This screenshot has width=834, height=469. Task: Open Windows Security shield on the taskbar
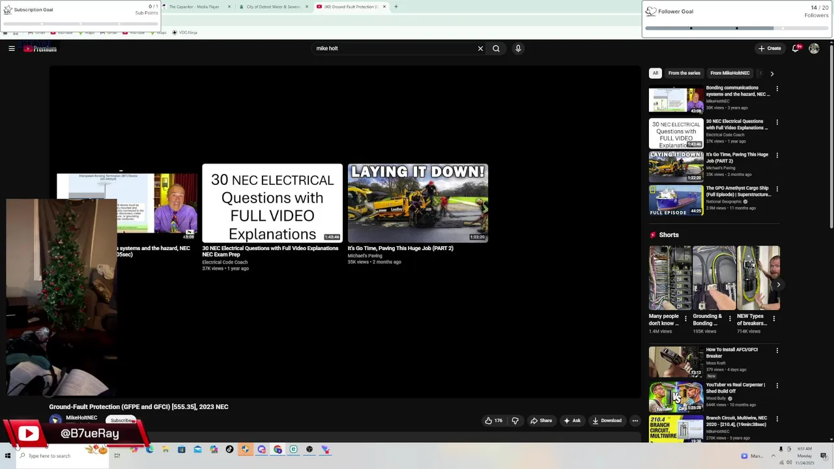click(x=246, y=449)
